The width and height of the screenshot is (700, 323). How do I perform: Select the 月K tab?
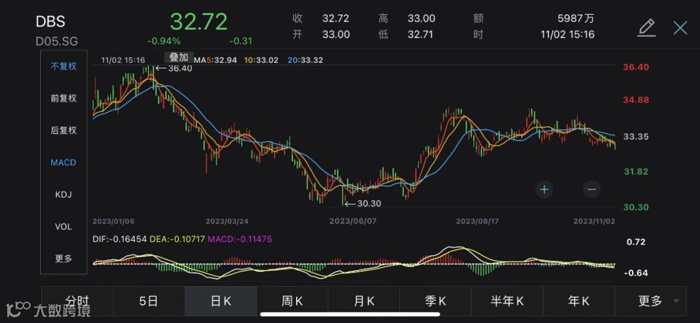coord(364,301)
